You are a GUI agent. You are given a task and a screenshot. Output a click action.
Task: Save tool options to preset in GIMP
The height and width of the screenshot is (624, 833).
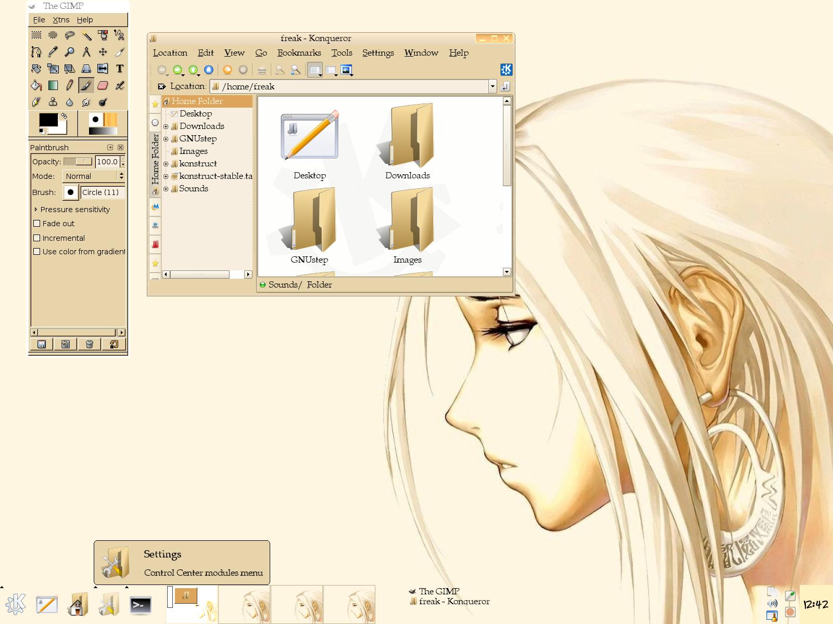tap(42, 344)
